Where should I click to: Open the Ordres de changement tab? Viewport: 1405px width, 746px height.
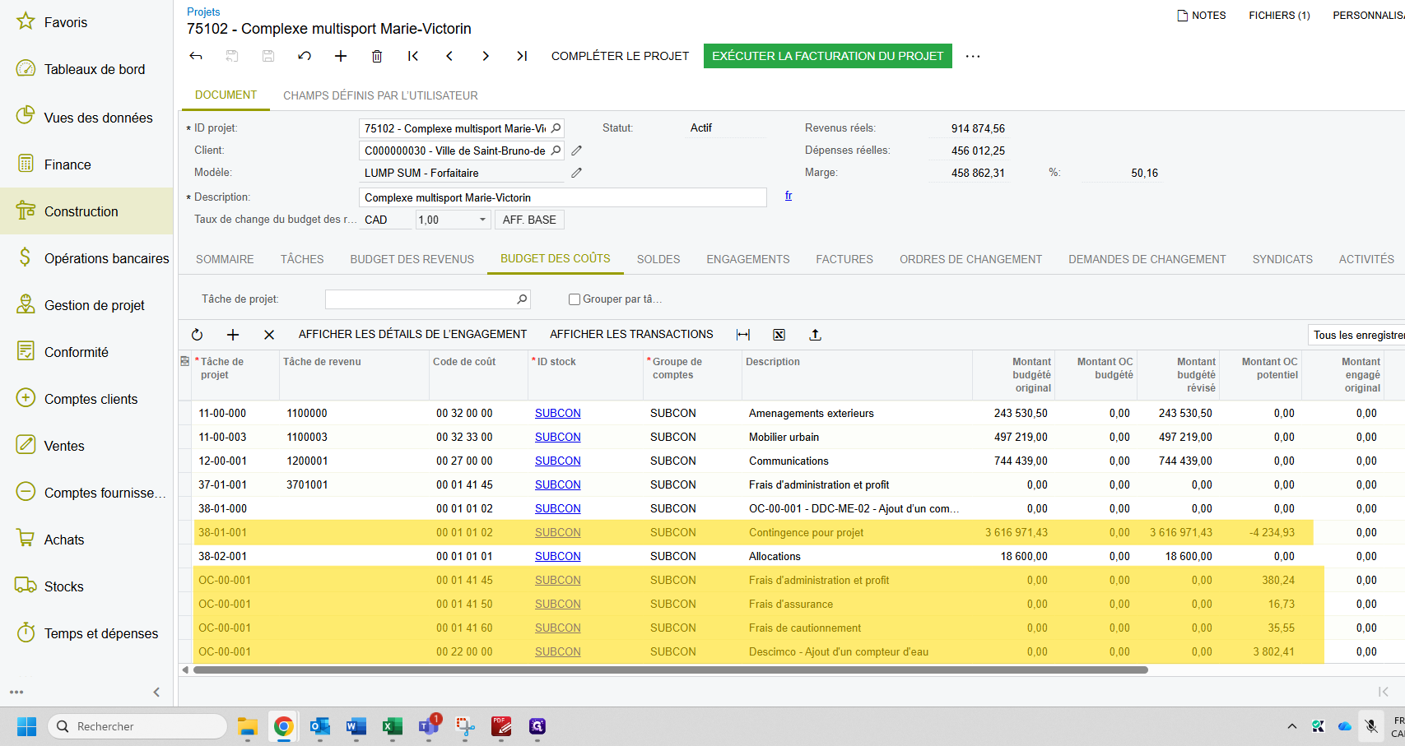(970, 259)
